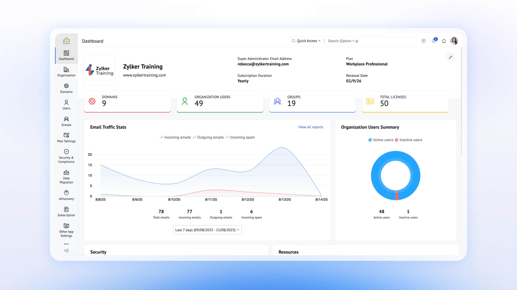Screen dimensions: 517x290
Task: Click the 1 Outgoing emails stat
Action: pyautogui.click(x=221, y=214)
